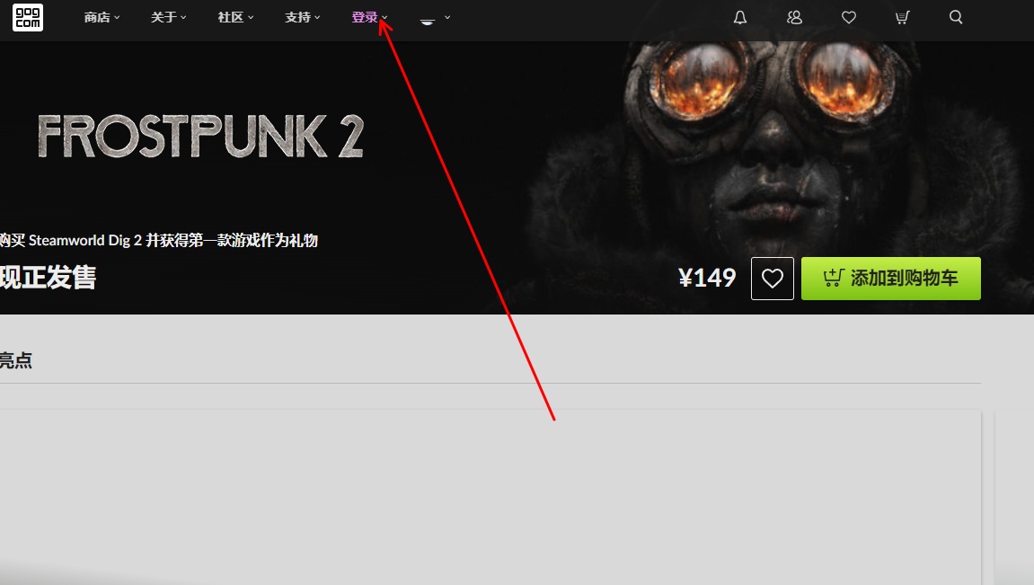Open the 登录 login menu

(369, 18)
